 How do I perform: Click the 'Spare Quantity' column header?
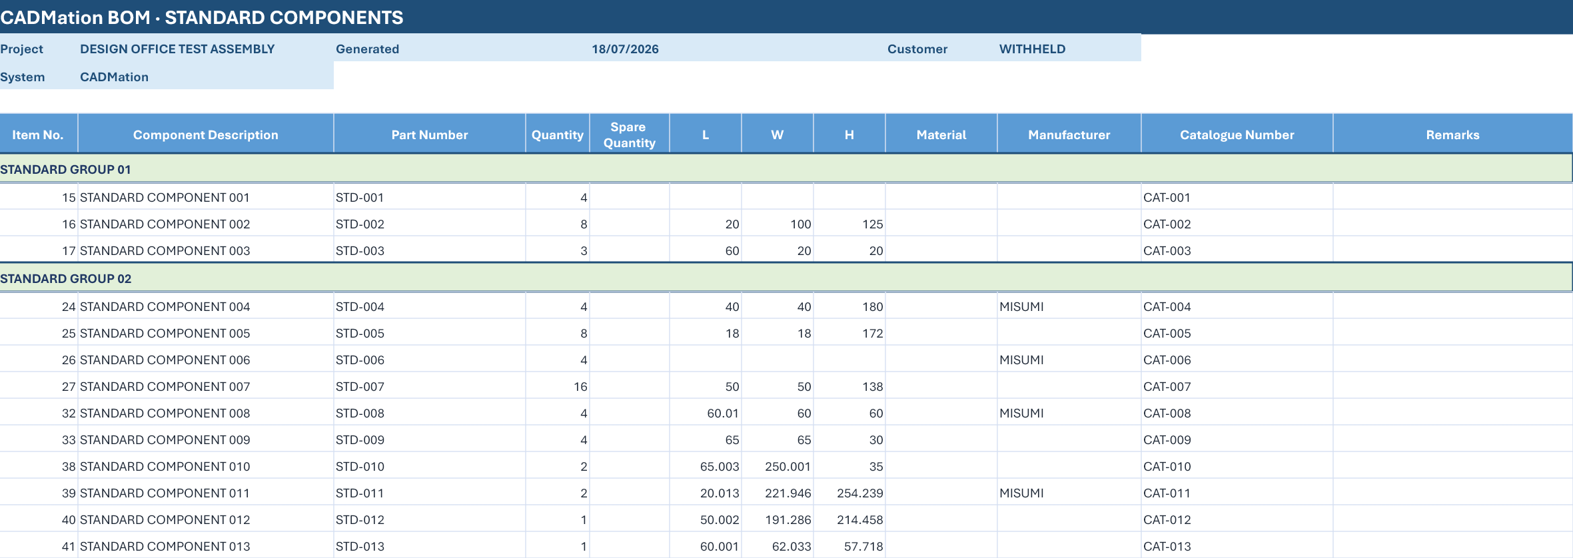click(629, 135)
